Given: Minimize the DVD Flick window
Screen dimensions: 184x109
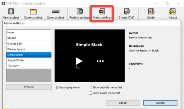Looking at the screenshot, I should [x=156, y=4].
